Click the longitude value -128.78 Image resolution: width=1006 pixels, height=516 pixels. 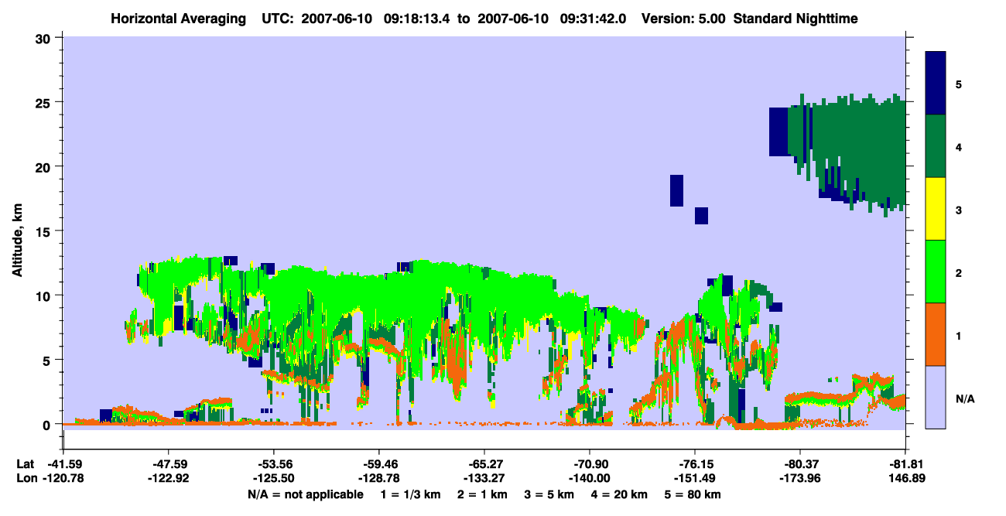pyautogui.click(x=378, y=479)
